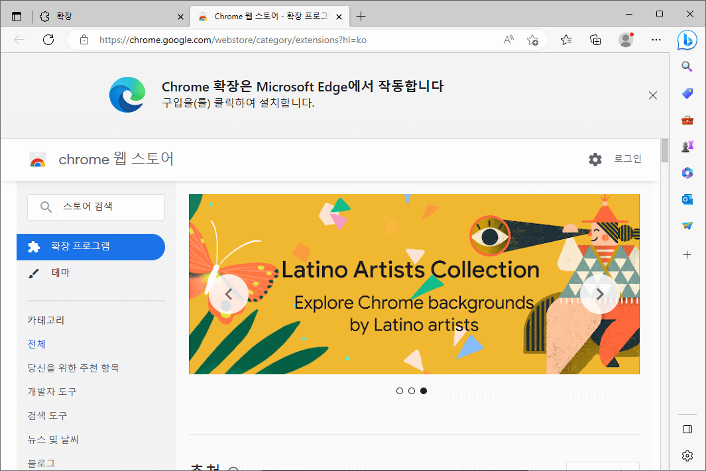Viewport: 706px width, 471px height.
Task: Click the back navigation arrow
Action: pyautogui.click(x=19, y=40)
